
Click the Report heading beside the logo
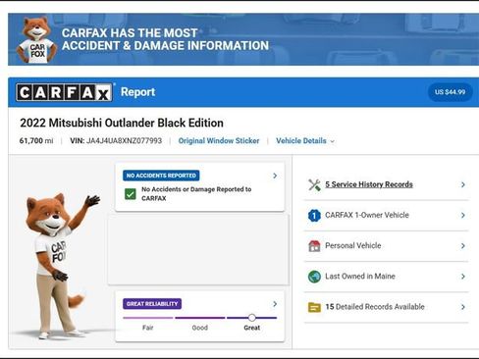(137, 92)
